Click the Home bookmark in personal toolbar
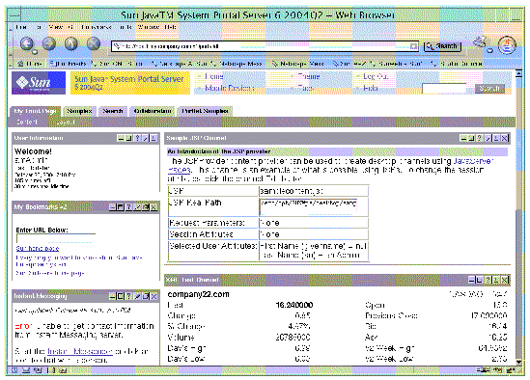This screenshot has height=380, width=530. [30, 64]
